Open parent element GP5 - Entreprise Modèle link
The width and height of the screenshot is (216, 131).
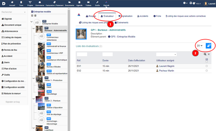coord(122,37)
